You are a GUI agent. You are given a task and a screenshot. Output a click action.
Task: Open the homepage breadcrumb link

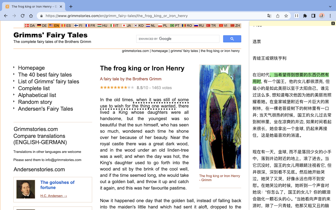click(x=160, y=51)
